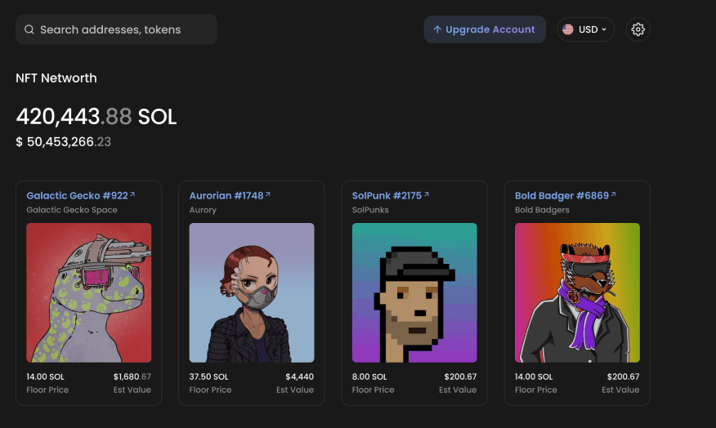Focus the Search addresses, tokens field
Image resolution: width=716 pixels, height=428 pixels.
pyautogui.click(x=116, y=29)
